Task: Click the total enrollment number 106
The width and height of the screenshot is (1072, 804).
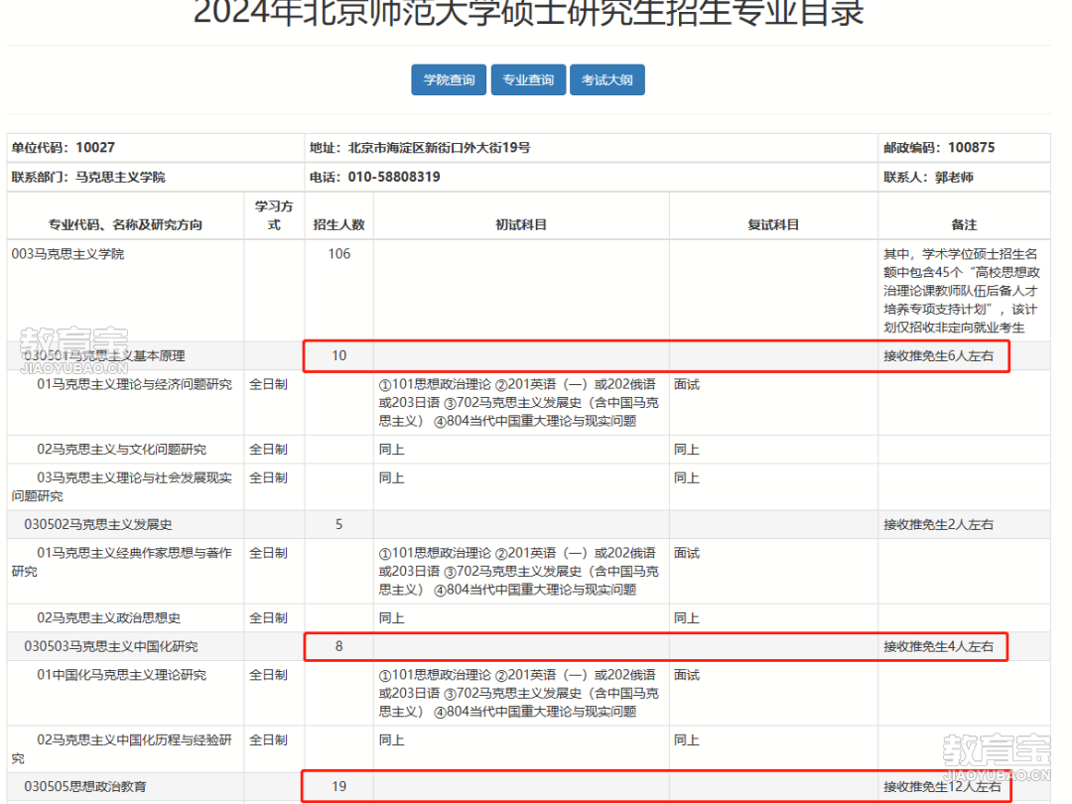Action: coord(339,254)
